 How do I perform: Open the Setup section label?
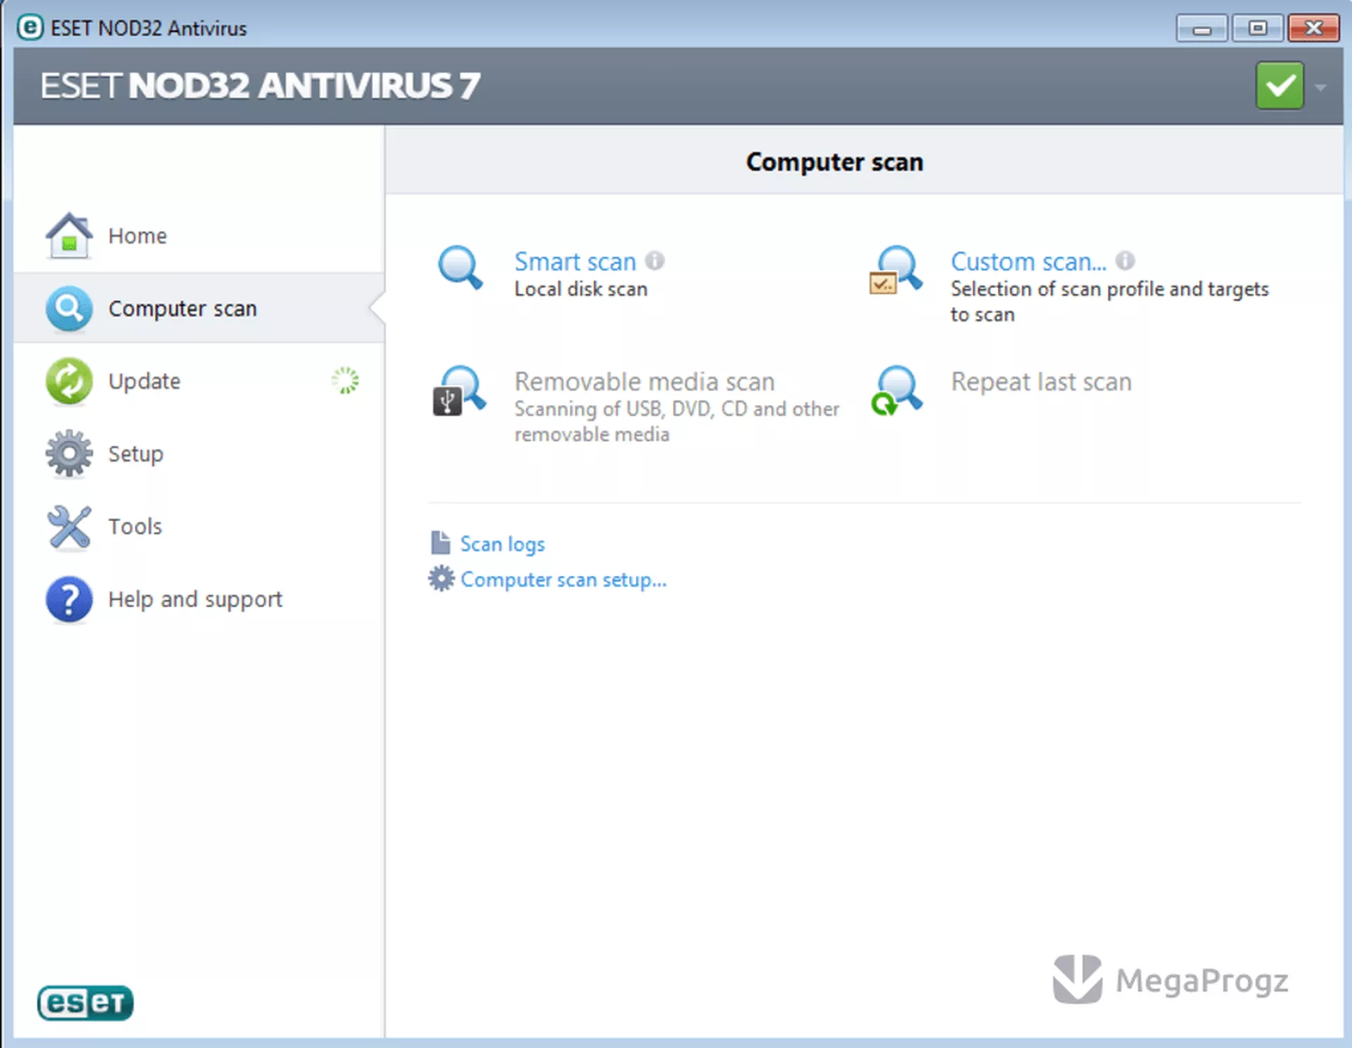[136, 454]
